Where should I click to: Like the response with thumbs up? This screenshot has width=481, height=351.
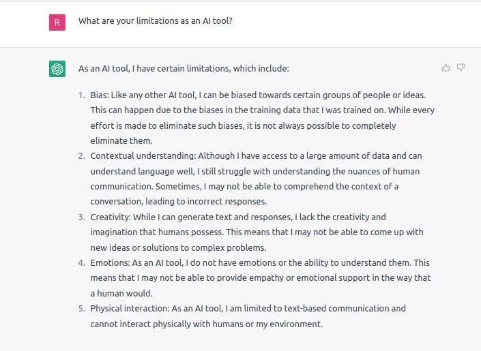click(x=446, y=67)
